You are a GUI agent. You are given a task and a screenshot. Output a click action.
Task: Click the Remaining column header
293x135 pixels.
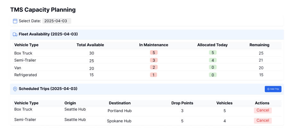point(259,45)
